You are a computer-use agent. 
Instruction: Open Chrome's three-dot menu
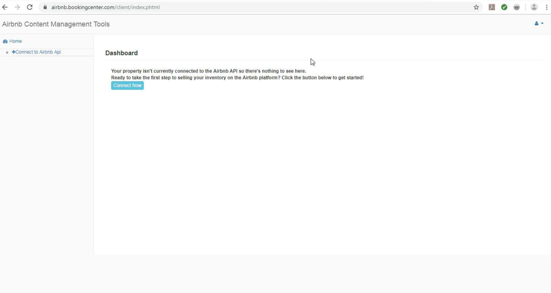pos(547,7)
